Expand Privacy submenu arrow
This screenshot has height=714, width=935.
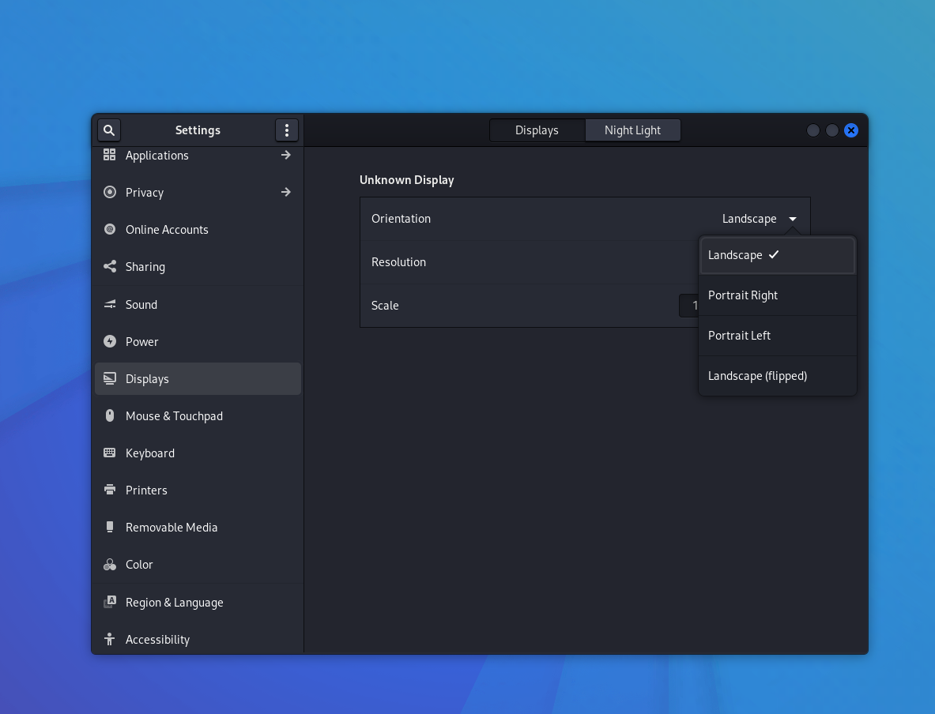pos(286,193)
